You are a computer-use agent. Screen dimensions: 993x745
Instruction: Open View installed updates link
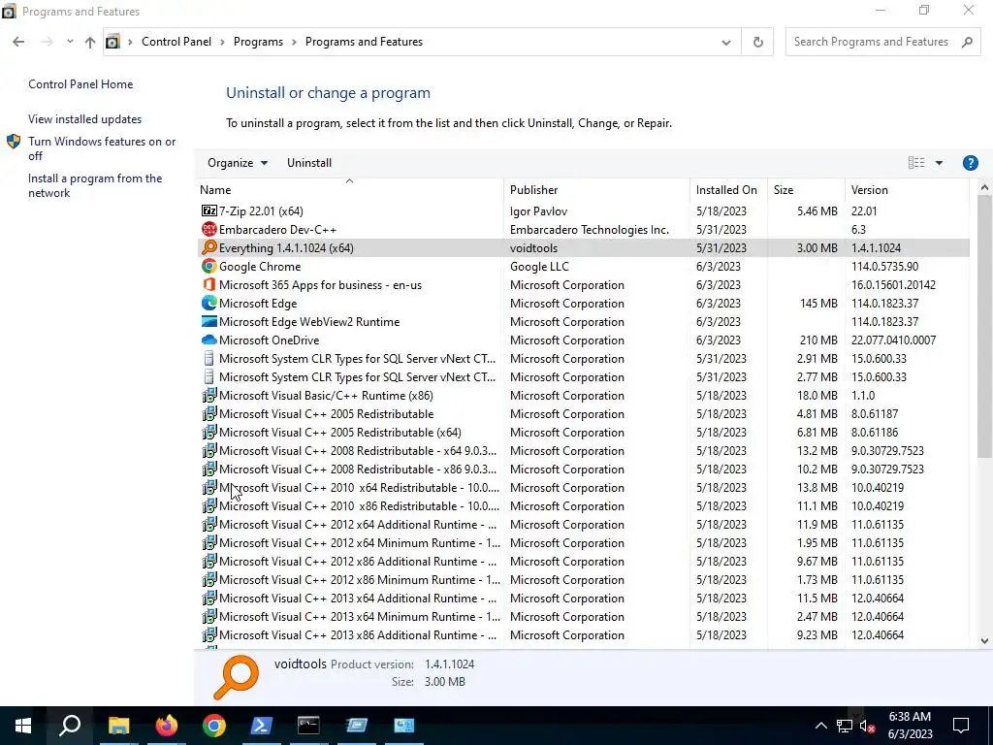(x=85, y=119)
